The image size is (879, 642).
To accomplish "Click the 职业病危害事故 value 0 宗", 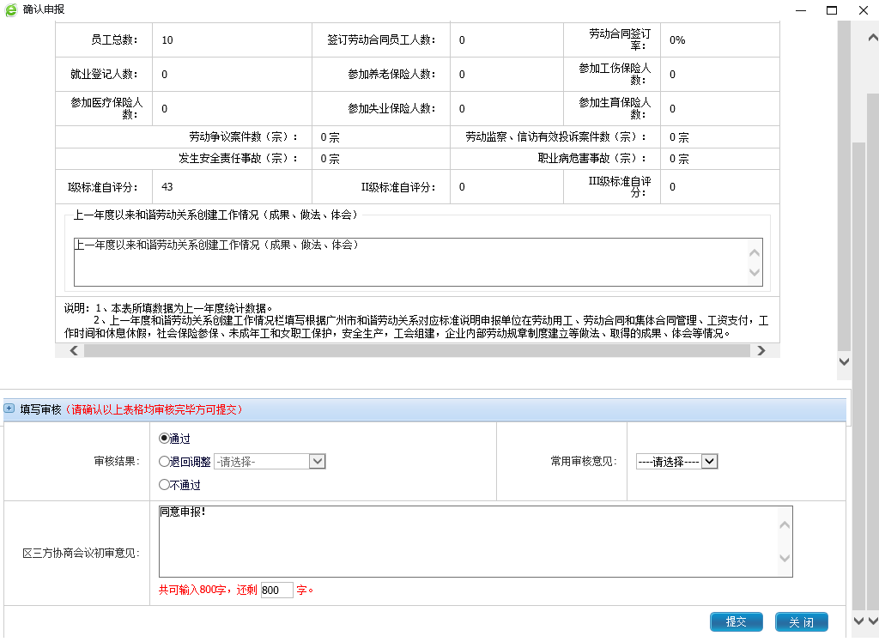I will 679,159.
